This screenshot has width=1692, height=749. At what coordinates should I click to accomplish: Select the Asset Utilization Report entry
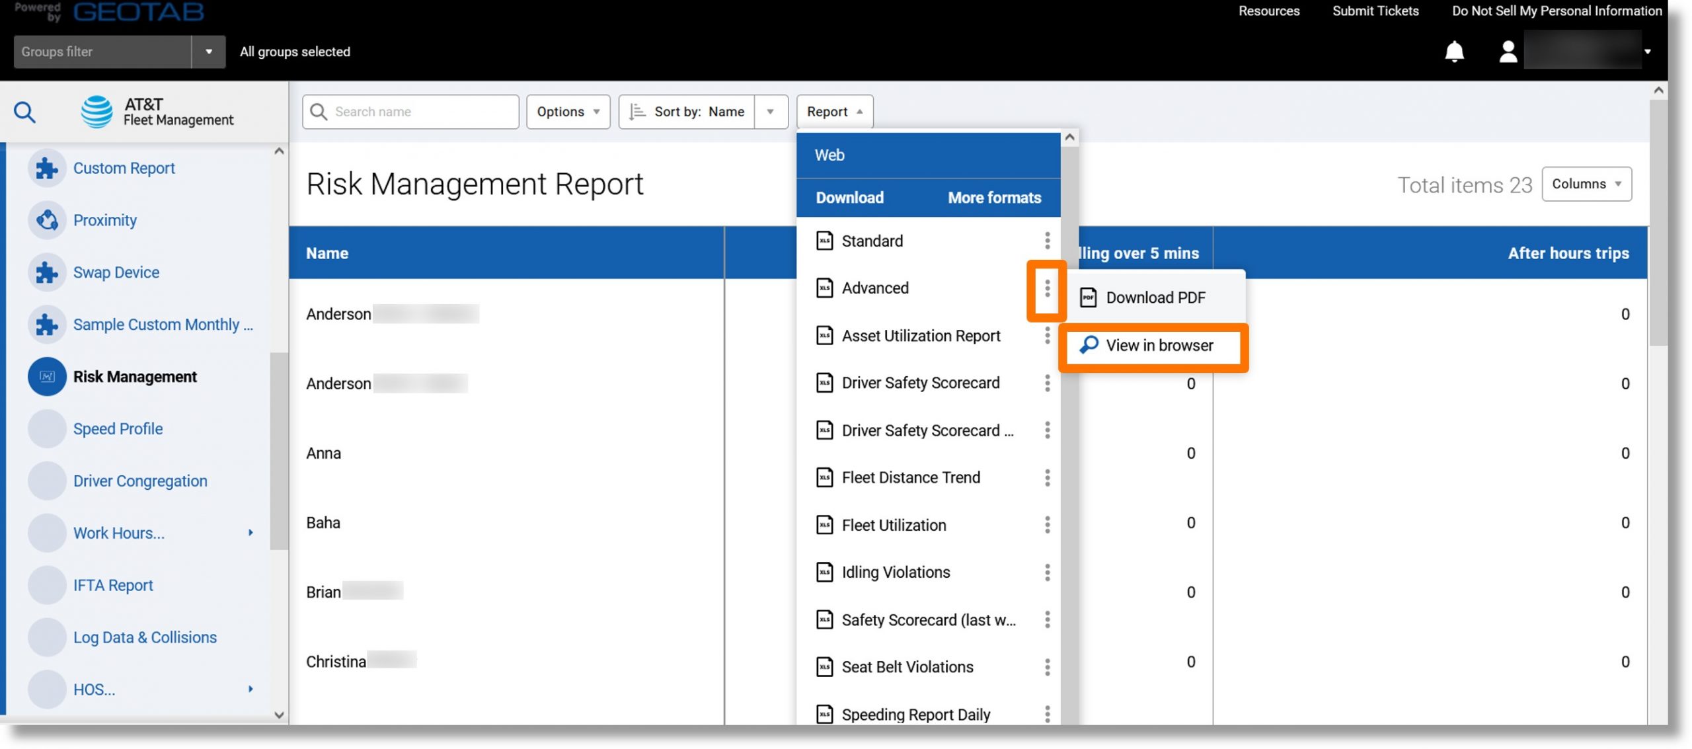(921, 336)
